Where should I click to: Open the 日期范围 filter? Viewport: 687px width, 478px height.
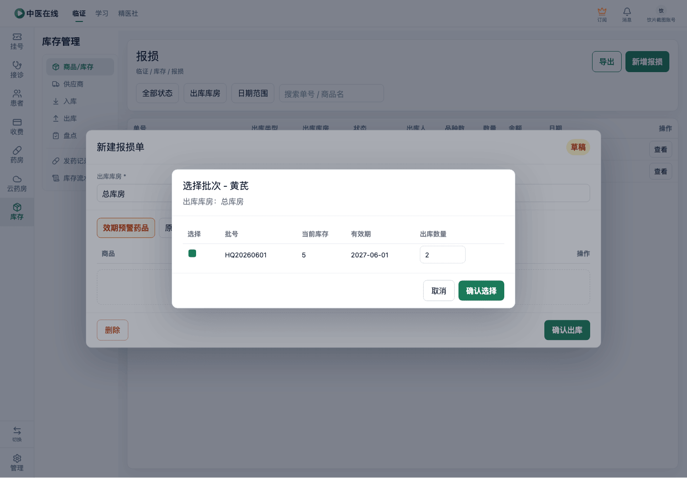(x=253, y=93)
